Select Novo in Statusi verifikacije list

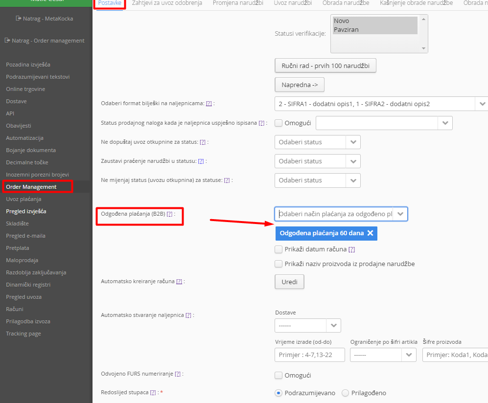(x=375, y=21)
